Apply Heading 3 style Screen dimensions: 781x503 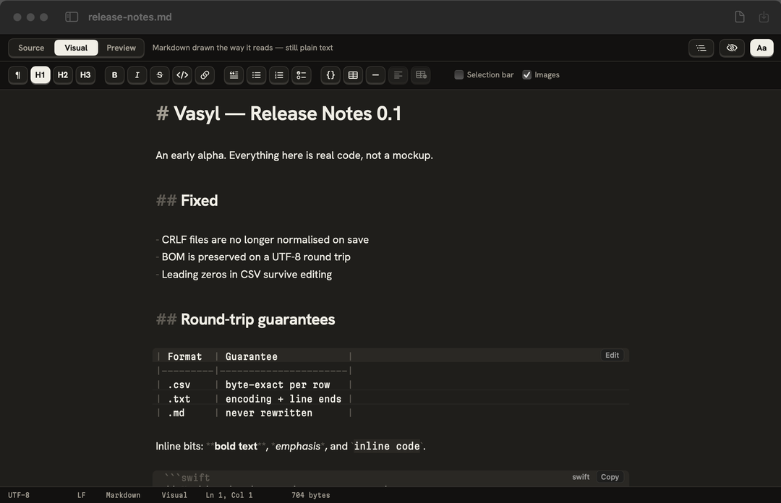click(x=85, y=74)
